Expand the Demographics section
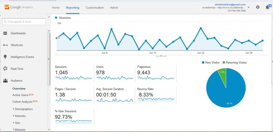This screenshot has height=132, width=273. coord(14,109)
